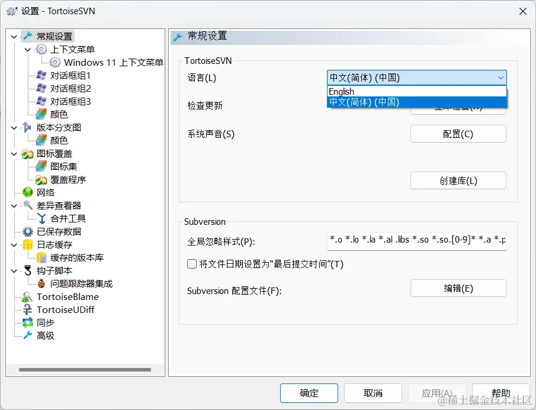536x410 pixels.
Task: Click the 已保存数据 gear icon
Action: point(28,231)
